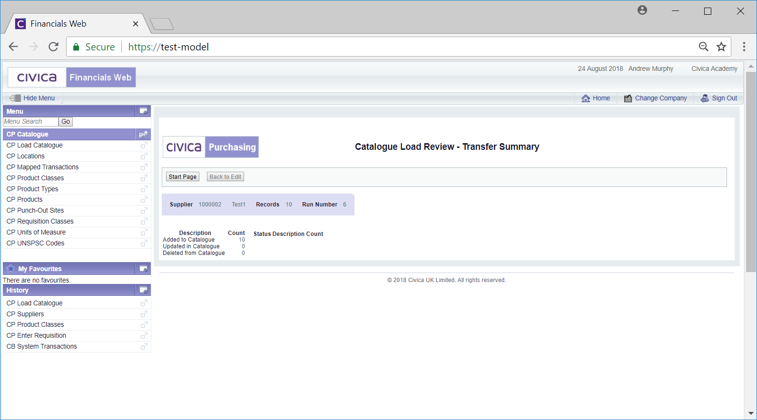Click the Sign Out link

(725, 98)
